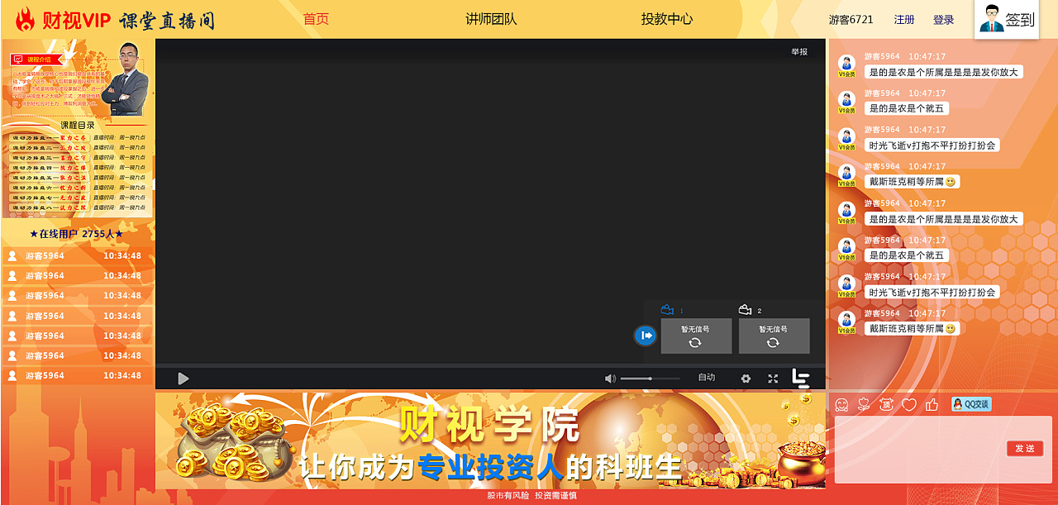Open the player settings gear icon

click(x=746, y=378)
